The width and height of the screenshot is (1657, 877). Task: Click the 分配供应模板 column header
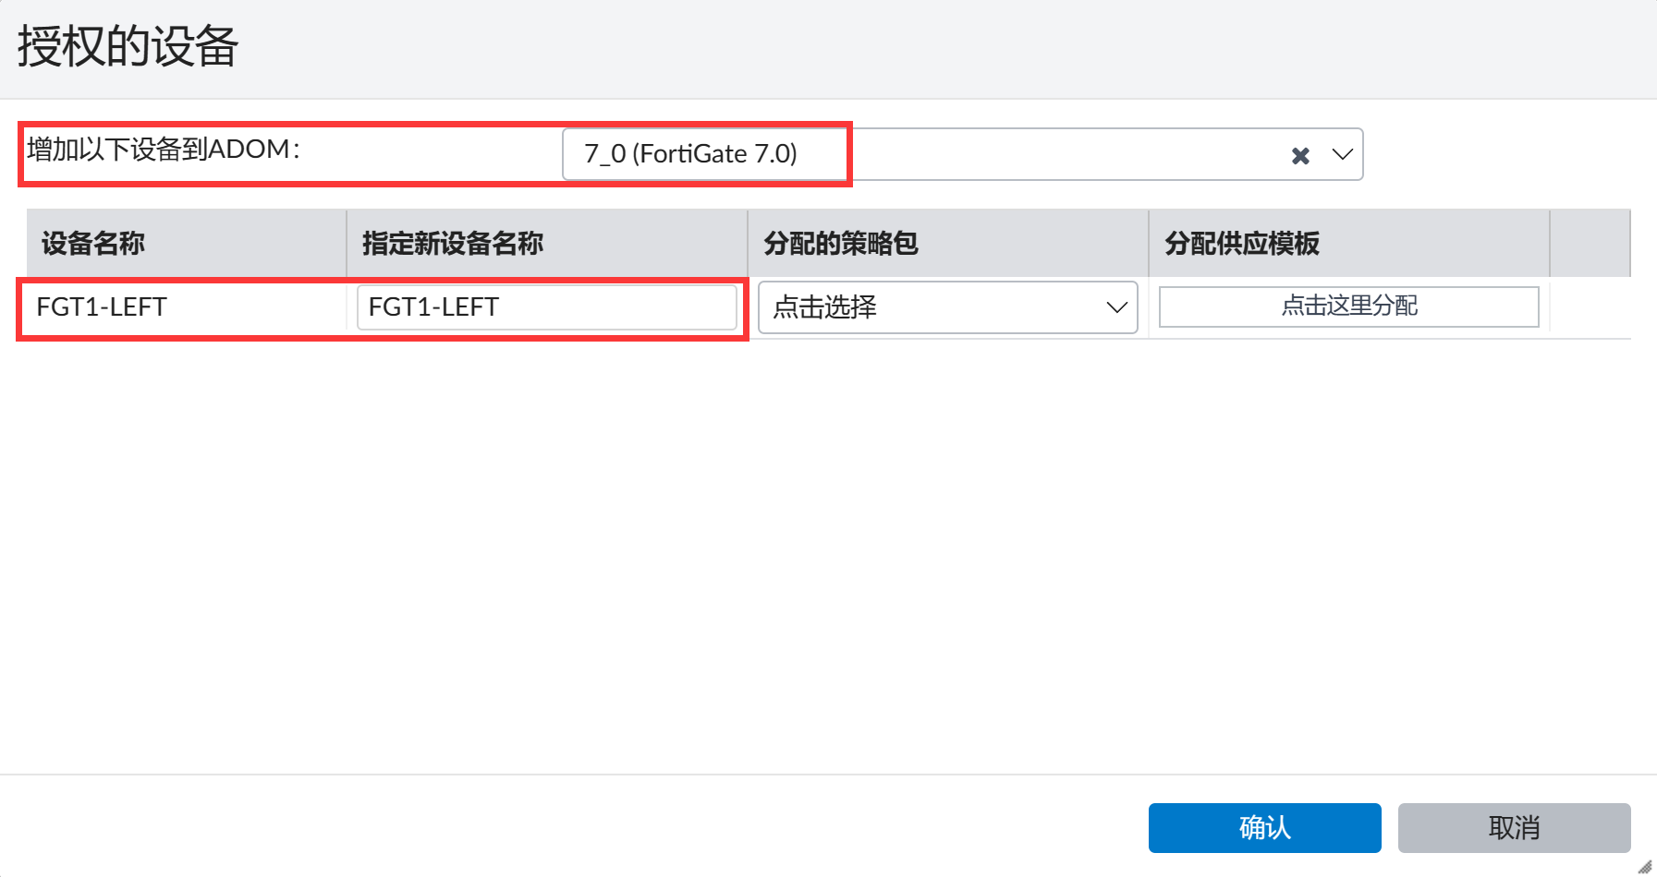[x=1241, y=244]
